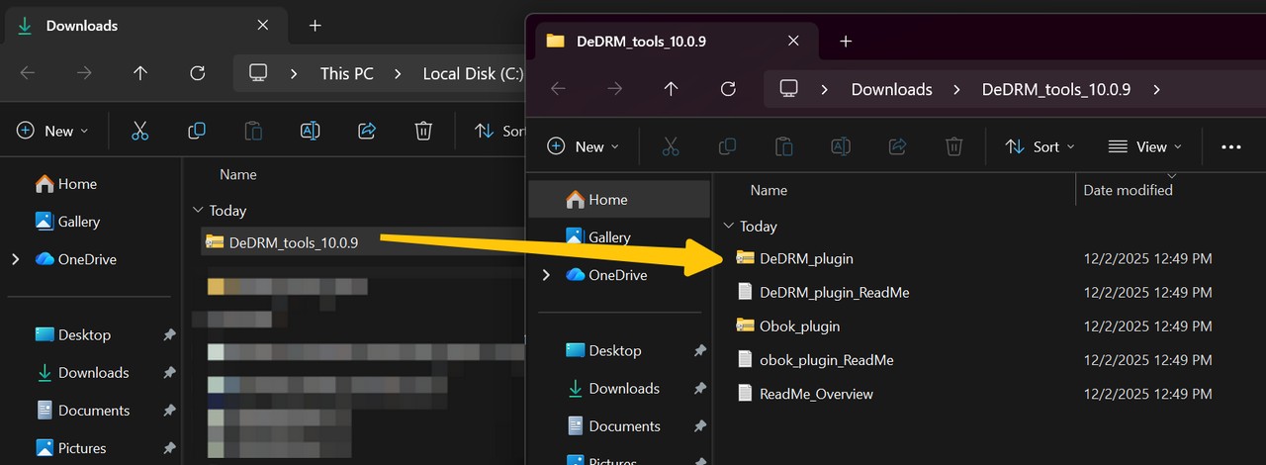Click chevron between This PC and Local Disk
The width and height of the screenshot is (1266, 465).
(398, 73)
